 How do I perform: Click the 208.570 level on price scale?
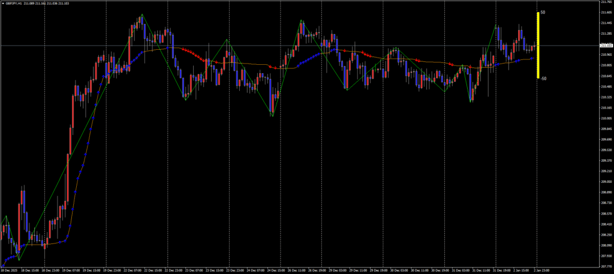coord(606,213)
